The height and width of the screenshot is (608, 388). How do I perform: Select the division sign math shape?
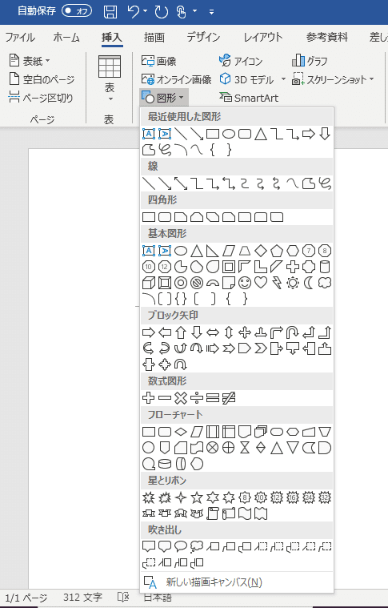tap(197, 398)
